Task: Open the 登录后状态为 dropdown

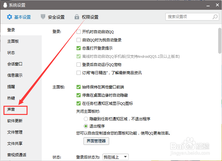Action: [x=115, y=157]
